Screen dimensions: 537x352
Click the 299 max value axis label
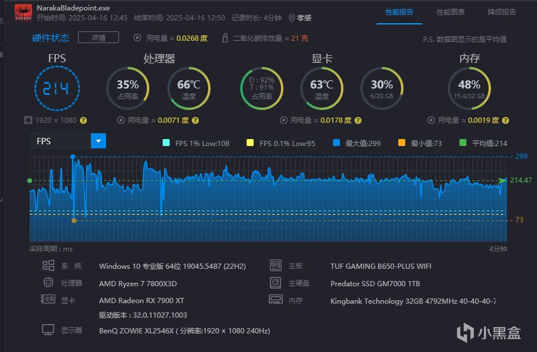(x=521, y=156)
